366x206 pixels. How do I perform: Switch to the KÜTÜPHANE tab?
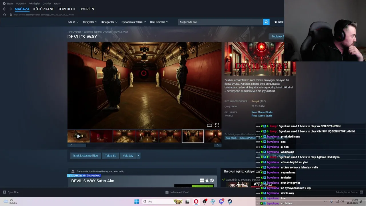(44, 9)
